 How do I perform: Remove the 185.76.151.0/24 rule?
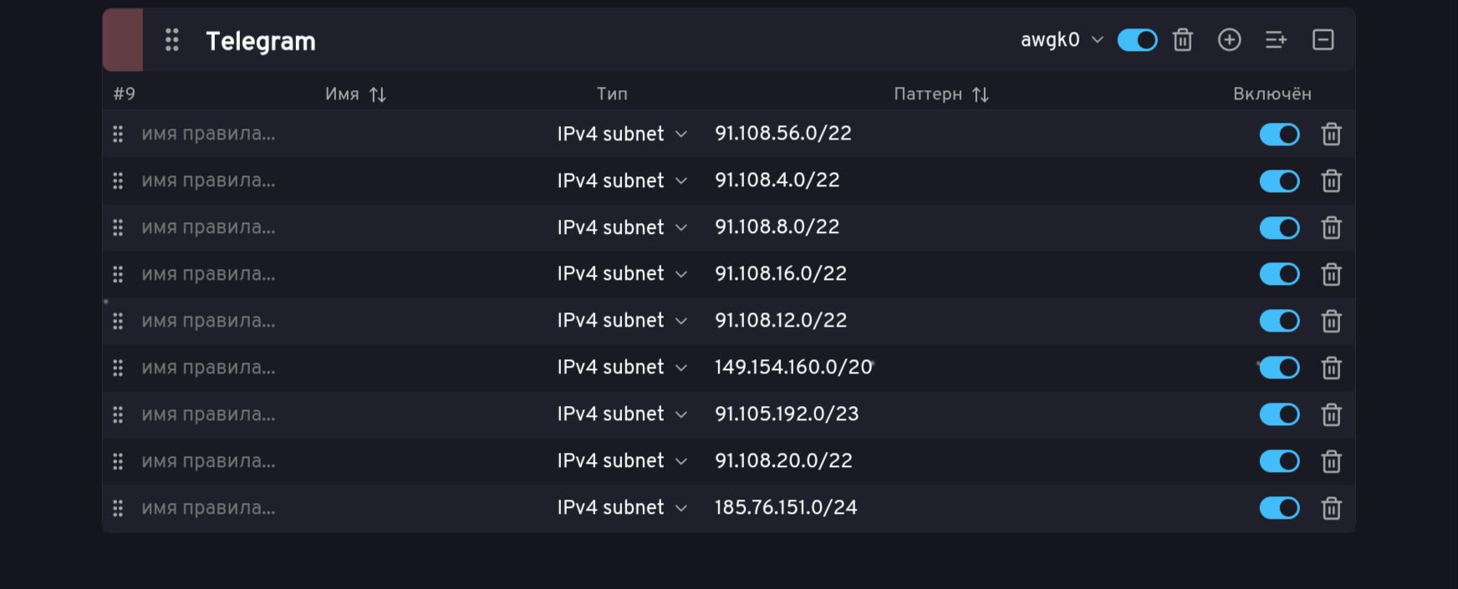pos(1331,508)
